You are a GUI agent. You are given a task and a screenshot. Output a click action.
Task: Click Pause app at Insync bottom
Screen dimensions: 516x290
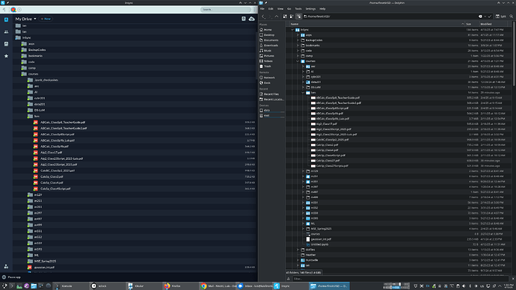12,277
